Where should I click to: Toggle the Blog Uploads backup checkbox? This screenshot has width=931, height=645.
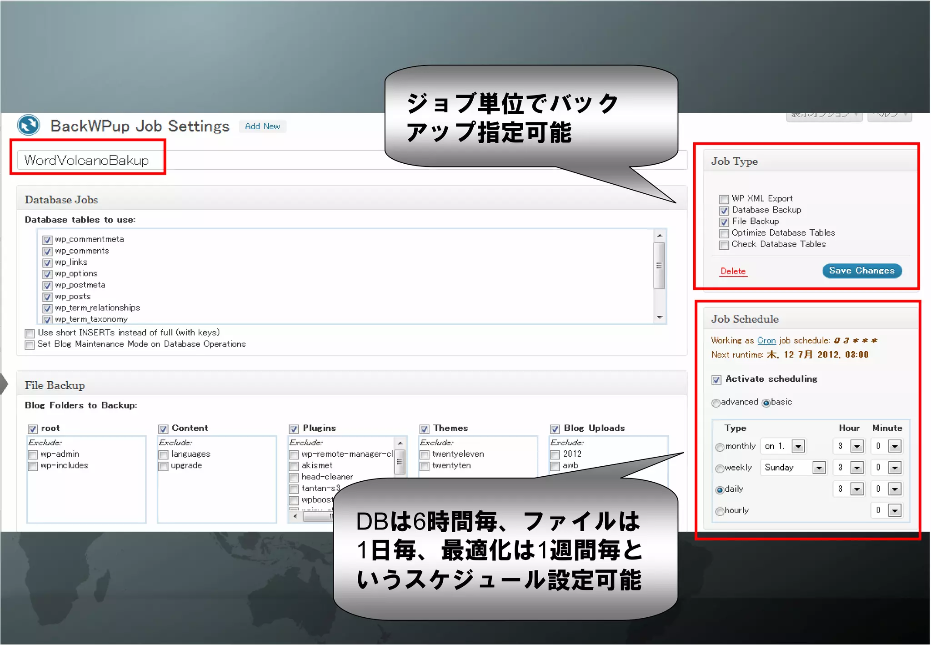[x=555, y=428]
